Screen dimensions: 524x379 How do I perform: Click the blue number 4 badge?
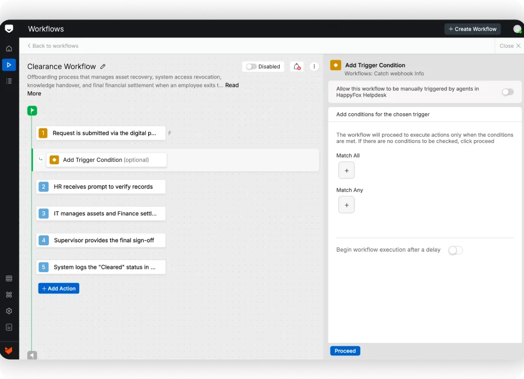(44, 240)
